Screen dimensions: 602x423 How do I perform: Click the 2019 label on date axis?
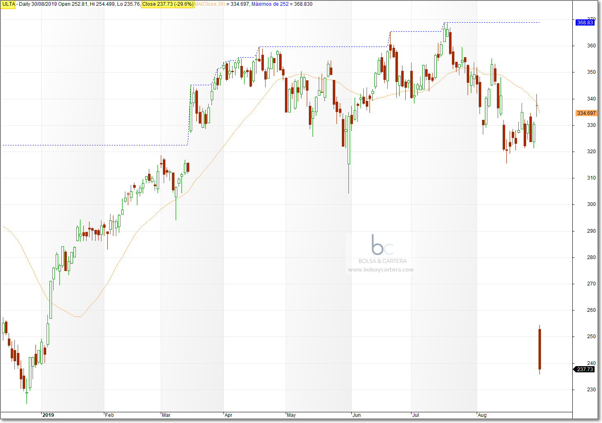(x=48, y=415)
